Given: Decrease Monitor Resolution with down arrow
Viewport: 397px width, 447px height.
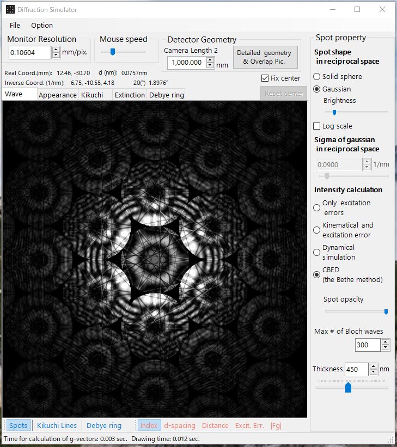Looking at the screenshot, I should tap(56, 56).
